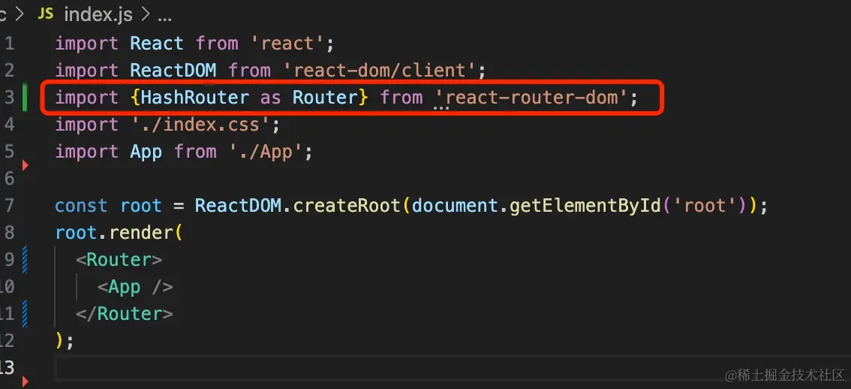Click the <App /> JSX element
Image resolution: width=851 pixels, height=389 pixels.
point(135,287)
